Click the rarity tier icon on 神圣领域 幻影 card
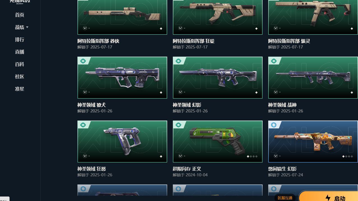 pos(178,61)
